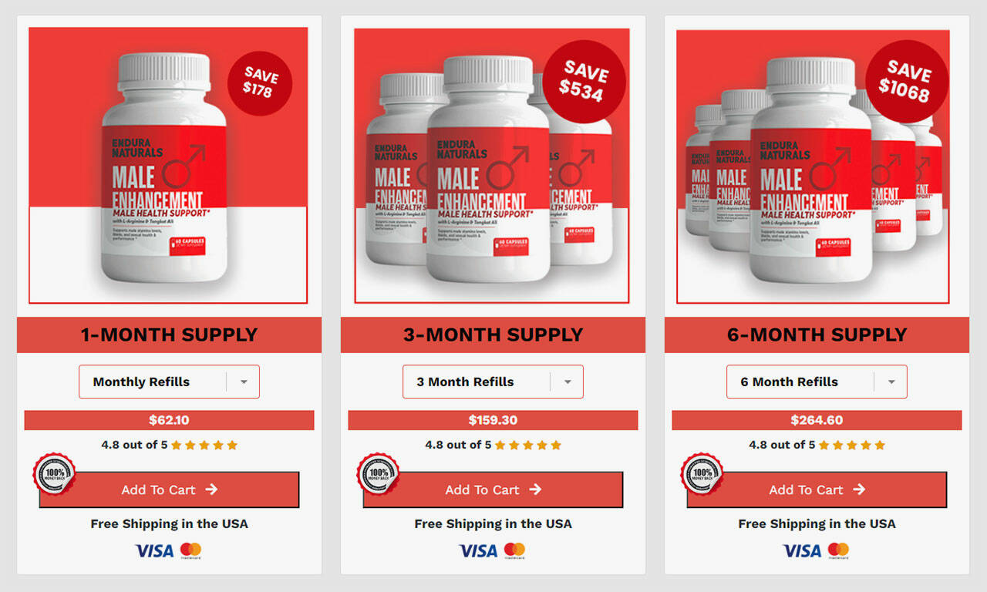987x592 pixels.
Task: Click the Save $1068 red circle badge
Action: click(907, 82)
